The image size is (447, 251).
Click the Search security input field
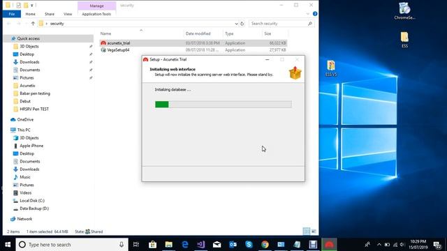tap(281, 24)
